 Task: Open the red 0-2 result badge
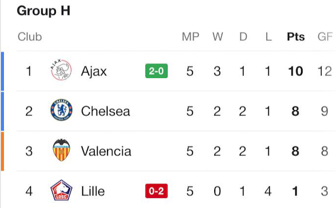(x=156, y=191)
